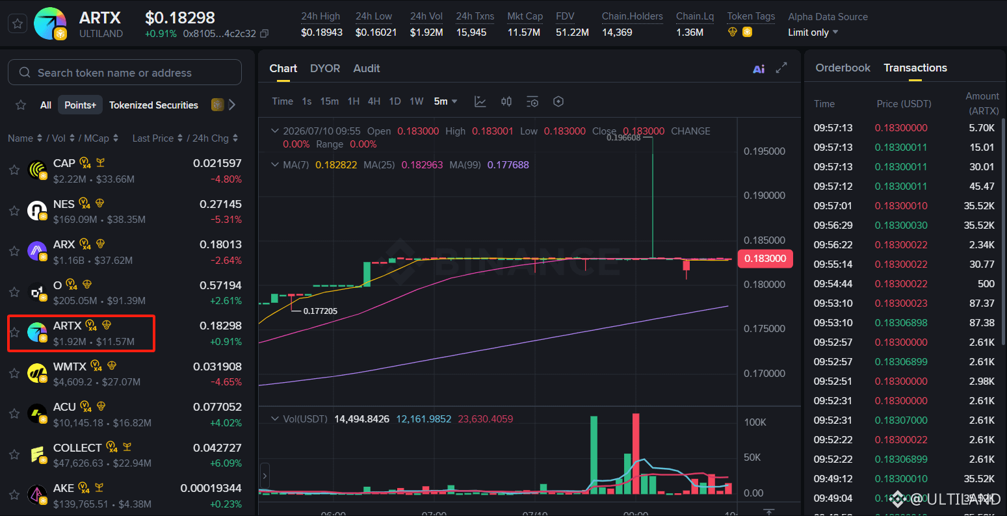Switch to the Audit tab
This screenshot has height=516, width=1007.
(367, 68)
